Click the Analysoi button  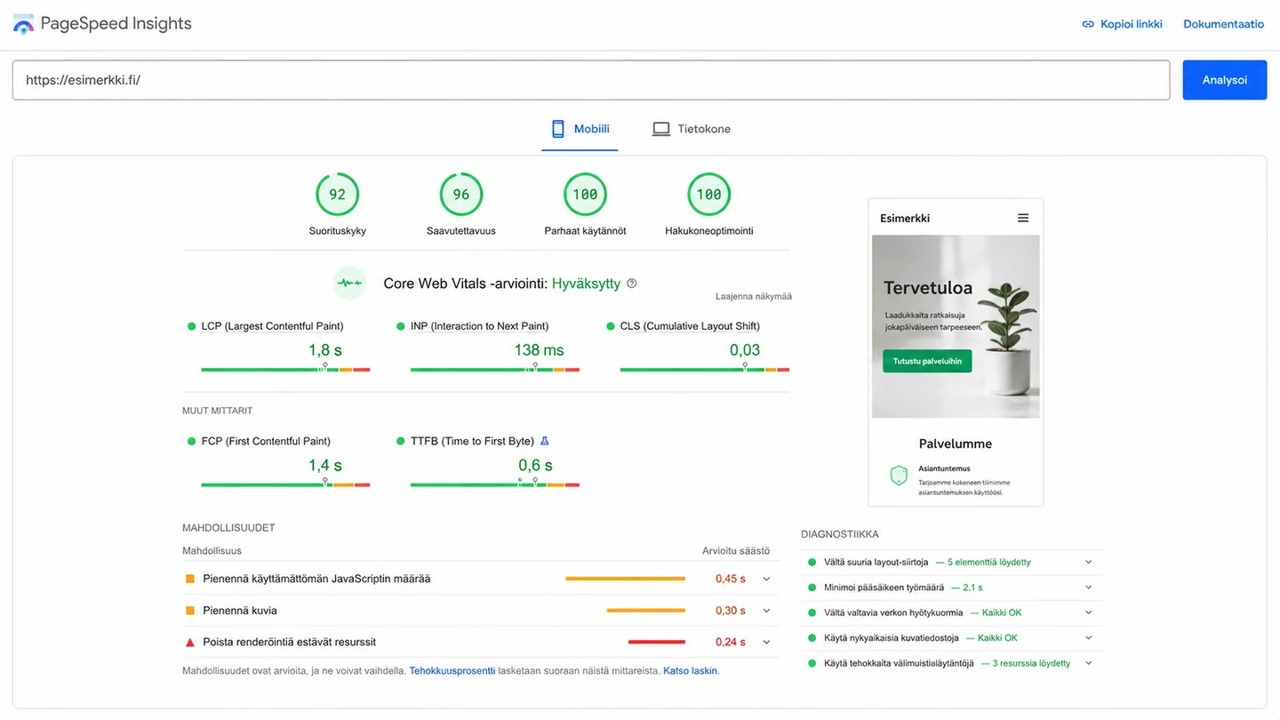point(1225,80)
